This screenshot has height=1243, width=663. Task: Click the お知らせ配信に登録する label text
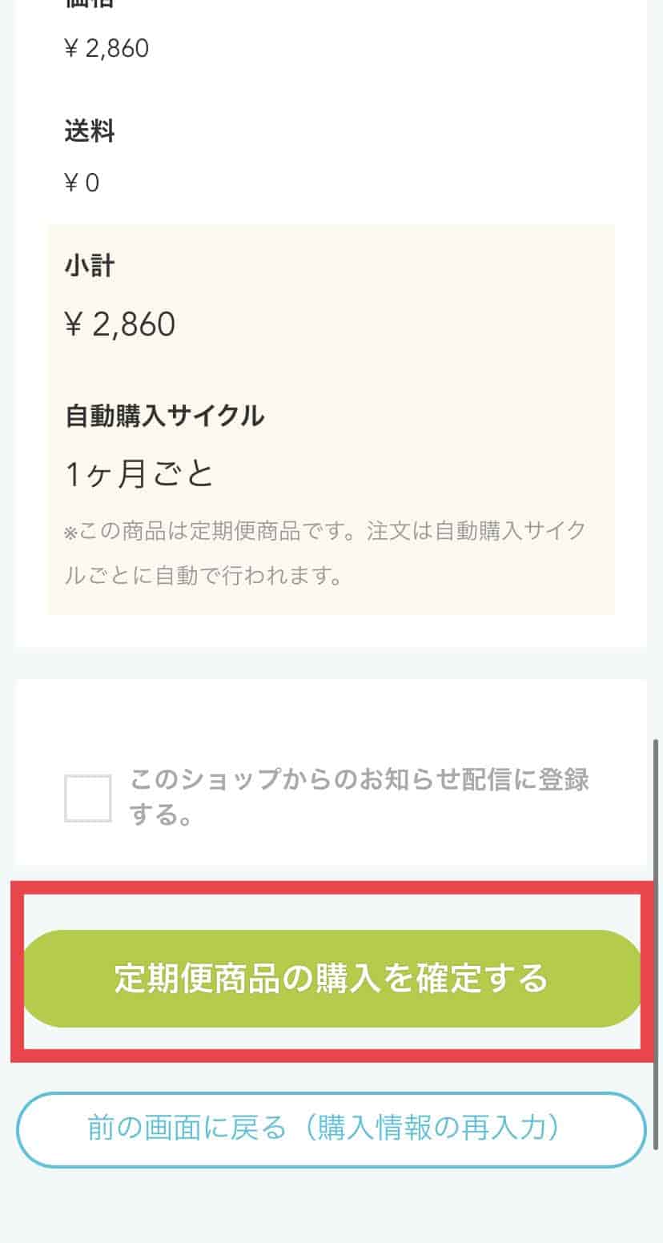click(360, 798)
